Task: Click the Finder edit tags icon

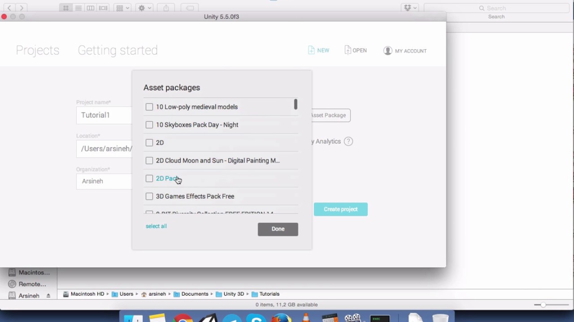Action: pos(190,8)
